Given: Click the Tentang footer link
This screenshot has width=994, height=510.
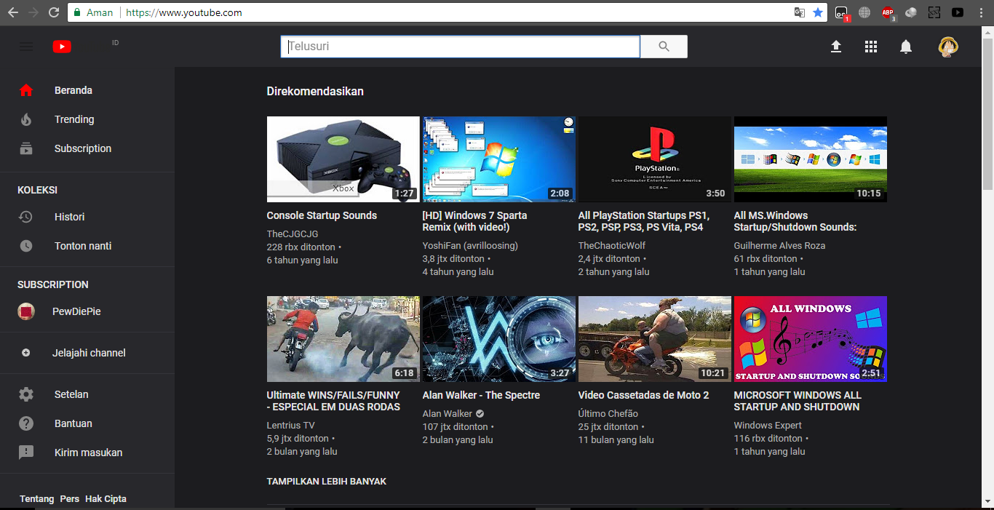Looking at the screenshot, I should [37, 499].
